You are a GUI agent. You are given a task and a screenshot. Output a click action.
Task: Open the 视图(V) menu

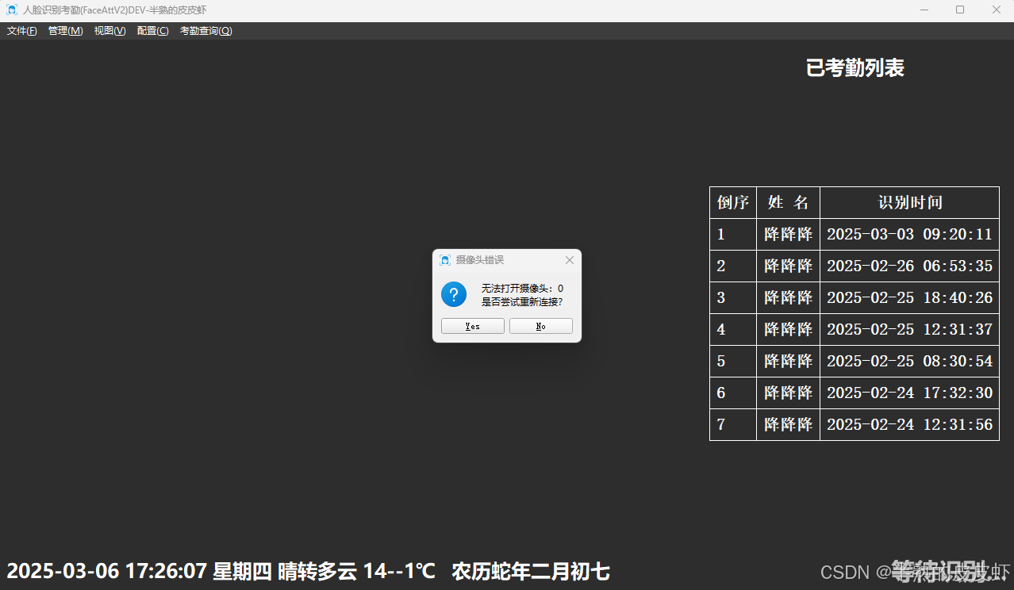109,31
